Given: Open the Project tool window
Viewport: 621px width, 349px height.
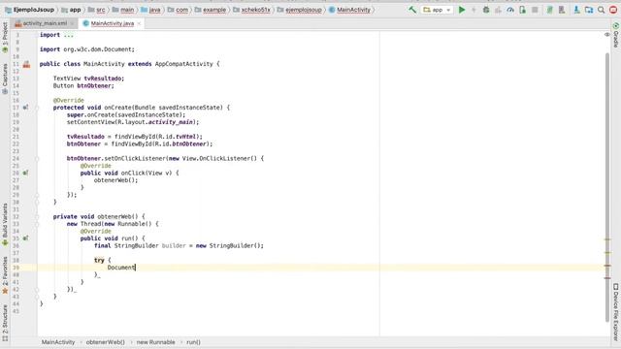Looking at the screenshot, I should (x=5, y=37).
